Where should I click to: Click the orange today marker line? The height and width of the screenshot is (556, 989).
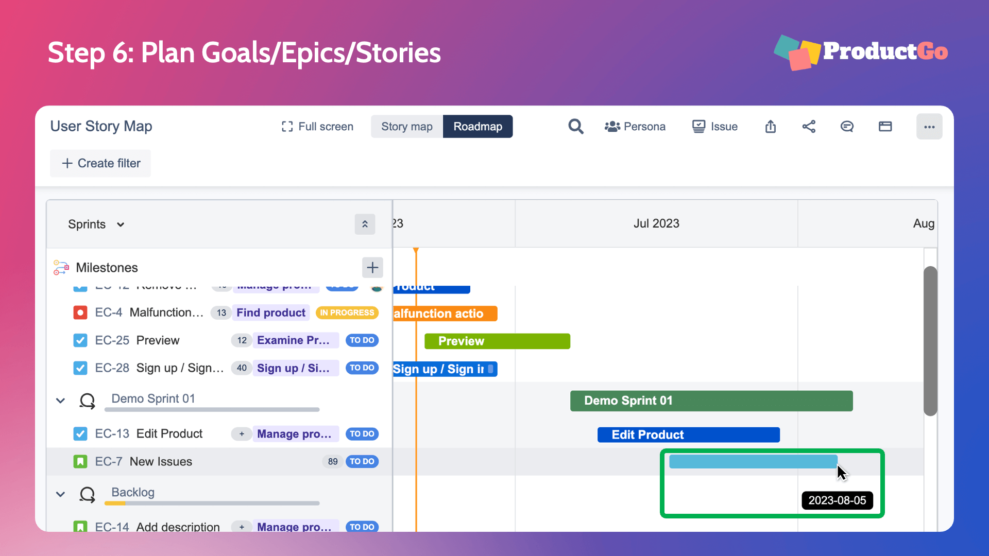416,390
